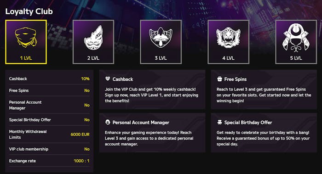Click the Special Birthday Offer row in table

point(49,120)
